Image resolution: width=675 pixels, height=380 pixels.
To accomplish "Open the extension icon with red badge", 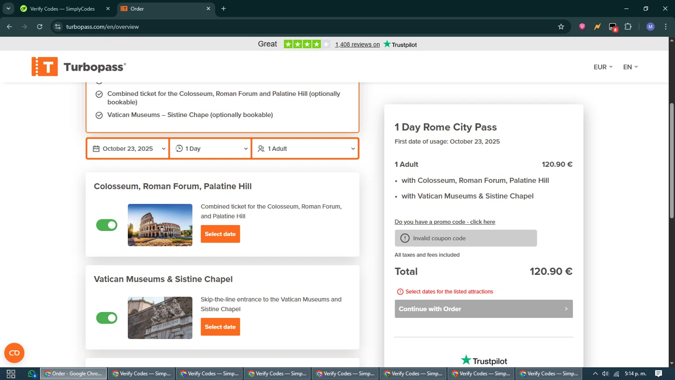I will click(x=613, y=27).
